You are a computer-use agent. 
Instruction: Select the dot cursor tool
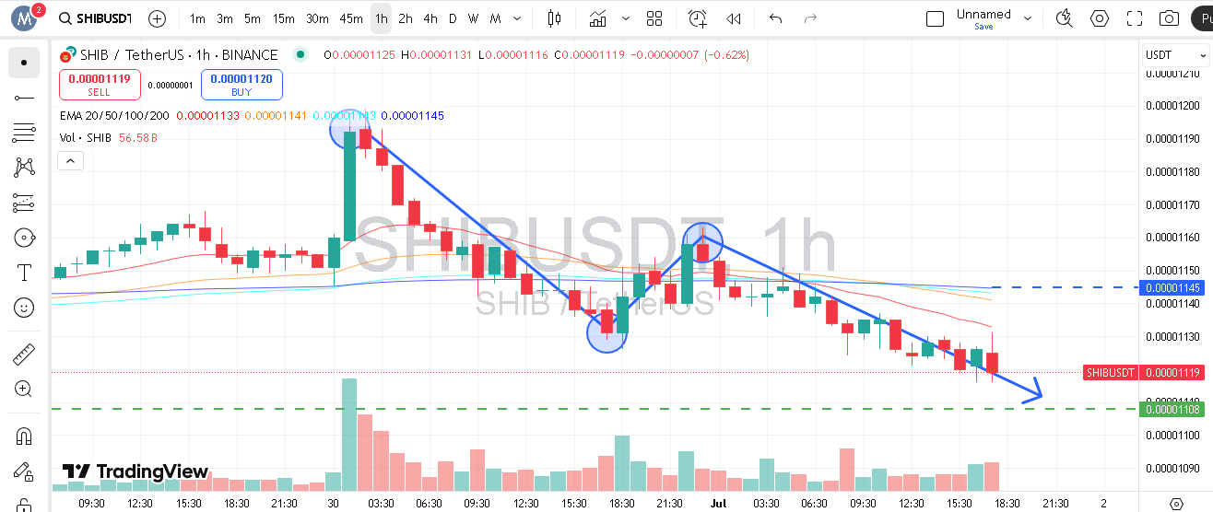pos(24,63)
